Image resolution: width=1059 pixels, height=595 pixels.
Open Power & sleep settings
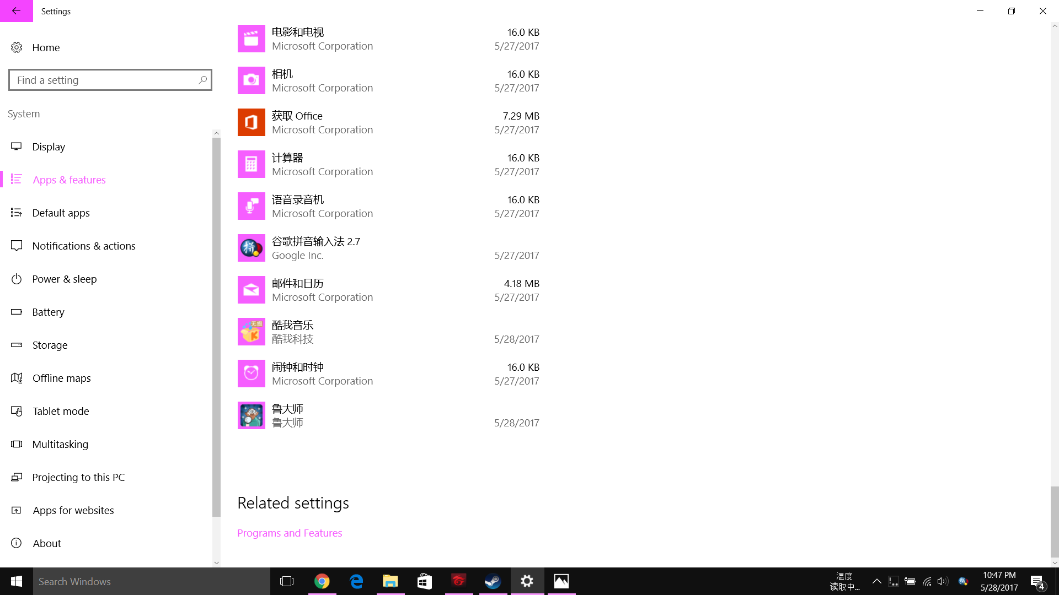point(106,279)
